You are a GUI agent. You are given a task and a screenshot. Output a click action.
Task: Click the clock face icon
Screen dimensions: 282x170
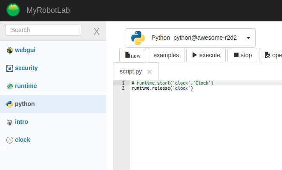(x=10, y=140)
